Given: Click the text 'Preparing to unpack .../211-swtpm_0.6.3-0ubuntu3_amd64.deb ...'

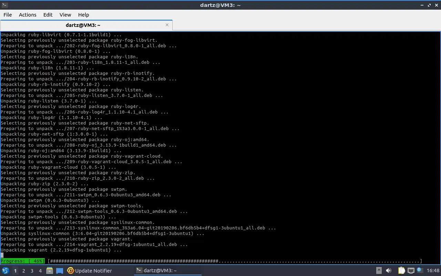Looking at the screenshot, I should coord(86,195).
